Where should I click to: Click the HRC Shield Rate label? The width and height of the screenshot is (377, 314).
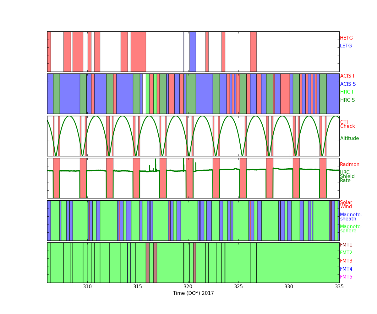(347, 176)
